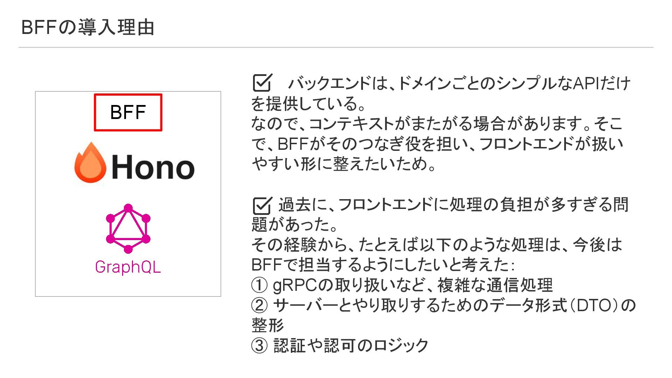Click the line 題があった。
The width and height of the screenshot is (672, 378).
pos(294,225)
